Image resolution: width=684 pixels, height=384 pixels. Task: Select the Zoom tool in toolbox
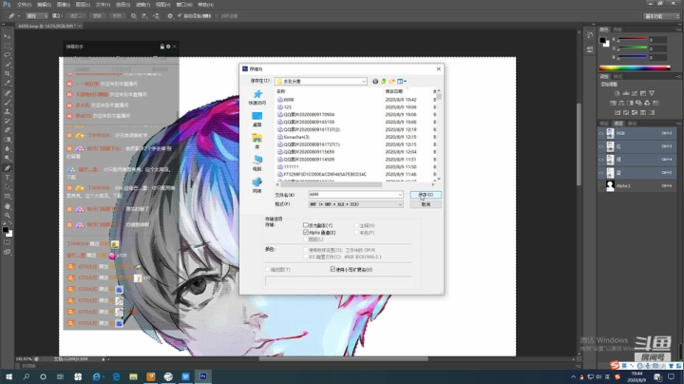click(7, 215)
